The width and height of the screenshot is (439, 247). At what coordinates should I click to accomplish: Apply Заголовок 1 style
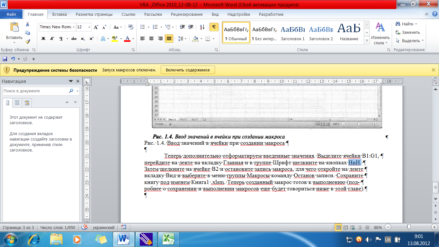pos(293,33)
